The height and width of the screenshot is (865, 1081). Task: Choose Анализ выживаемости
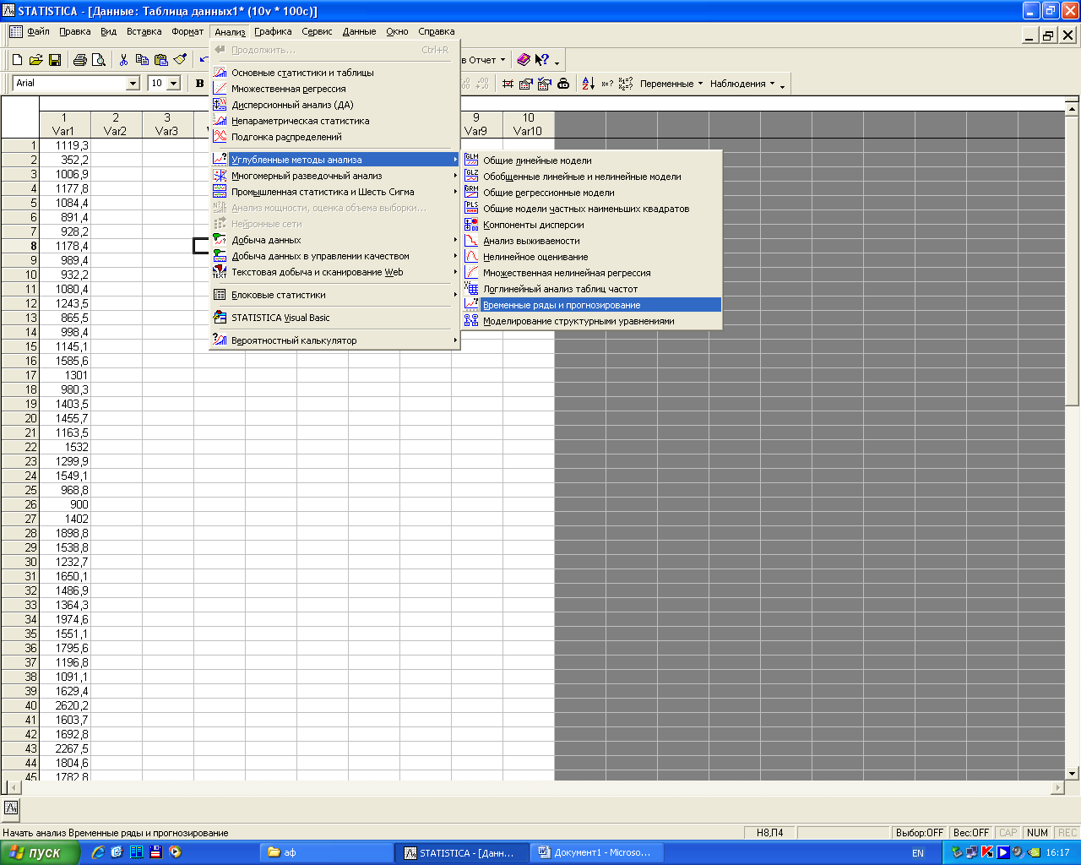point(591,241)
